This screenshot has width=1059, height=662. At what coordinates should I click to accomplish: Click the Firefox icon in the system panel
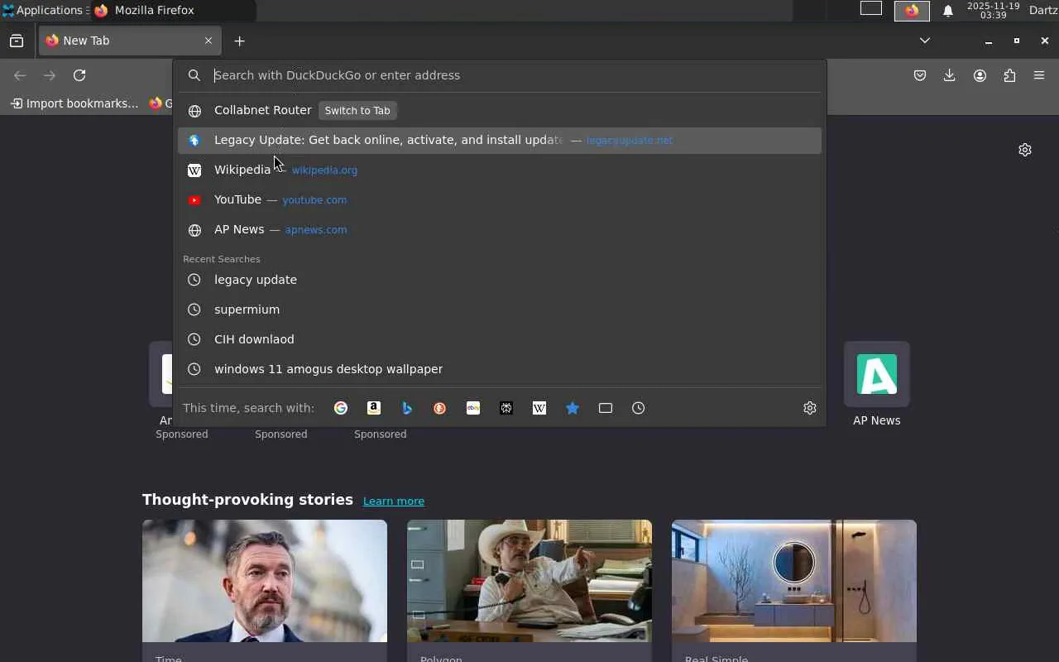click(x=912, y=11)
